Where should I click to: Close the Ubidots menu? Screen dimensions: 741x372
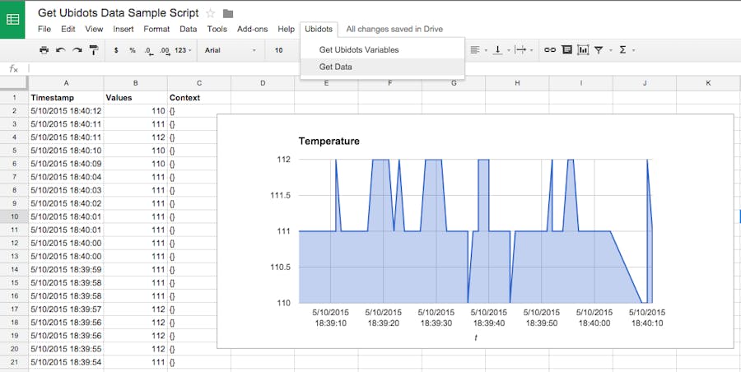pos(319,29)
